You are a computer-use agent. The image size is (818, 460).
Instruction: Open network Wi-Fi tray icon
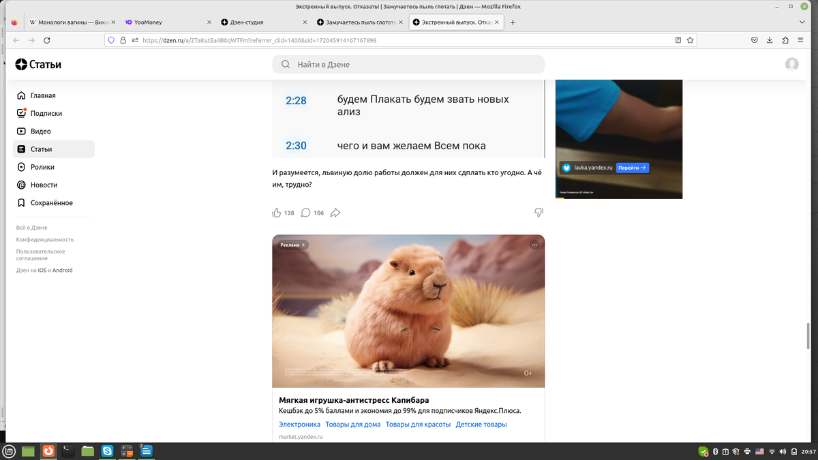772,451
